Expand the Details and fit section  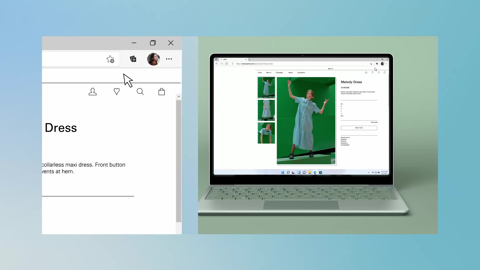346,137
